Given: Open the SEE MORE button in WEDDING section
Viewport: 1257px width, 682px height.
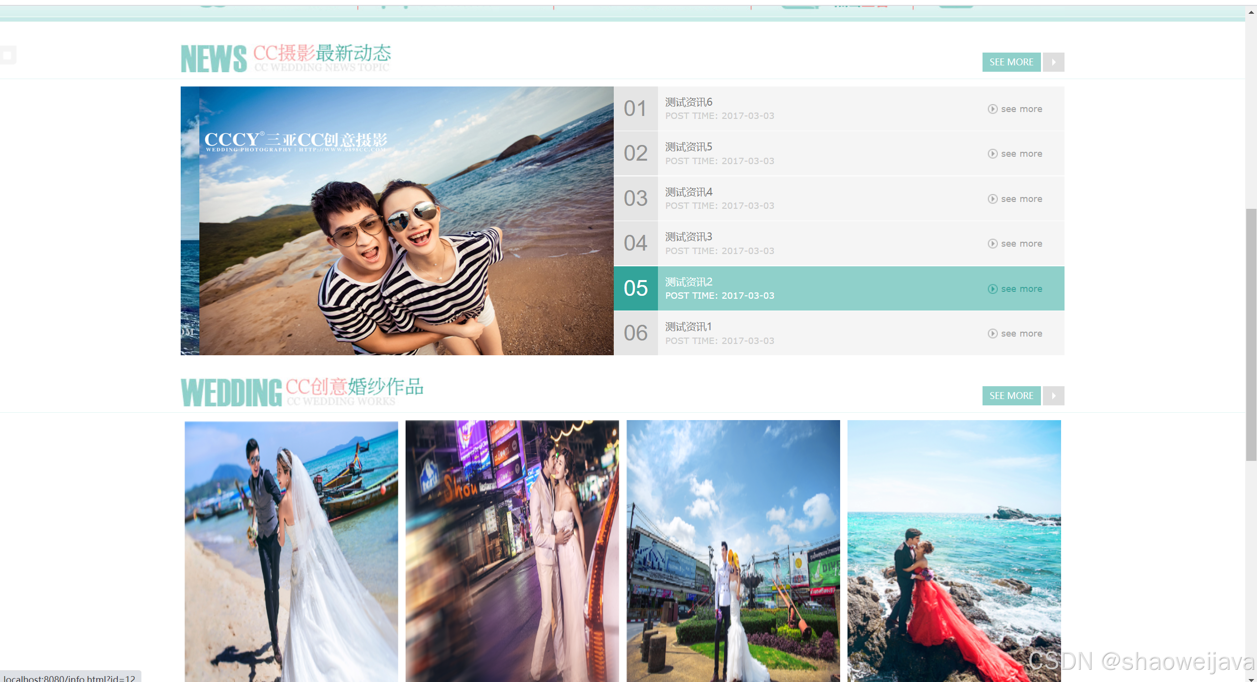Looking at the screenshot, I should [1011, 396].
